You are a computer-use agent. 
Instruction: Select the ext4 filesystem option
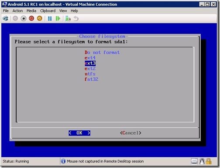click(x=90, y=58)
